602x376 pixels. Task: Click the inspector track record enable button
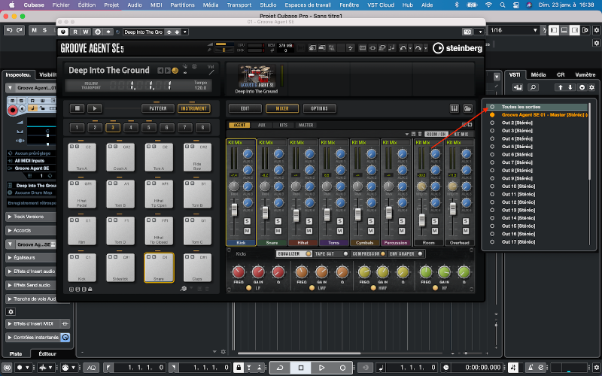tap(13, 110)
